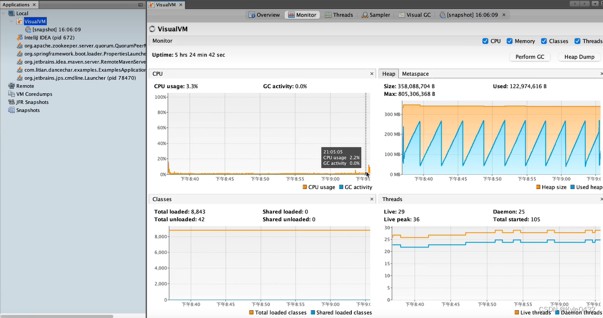
Task: Click the Heap size orange legend swatch
Action: click(539, 187)
